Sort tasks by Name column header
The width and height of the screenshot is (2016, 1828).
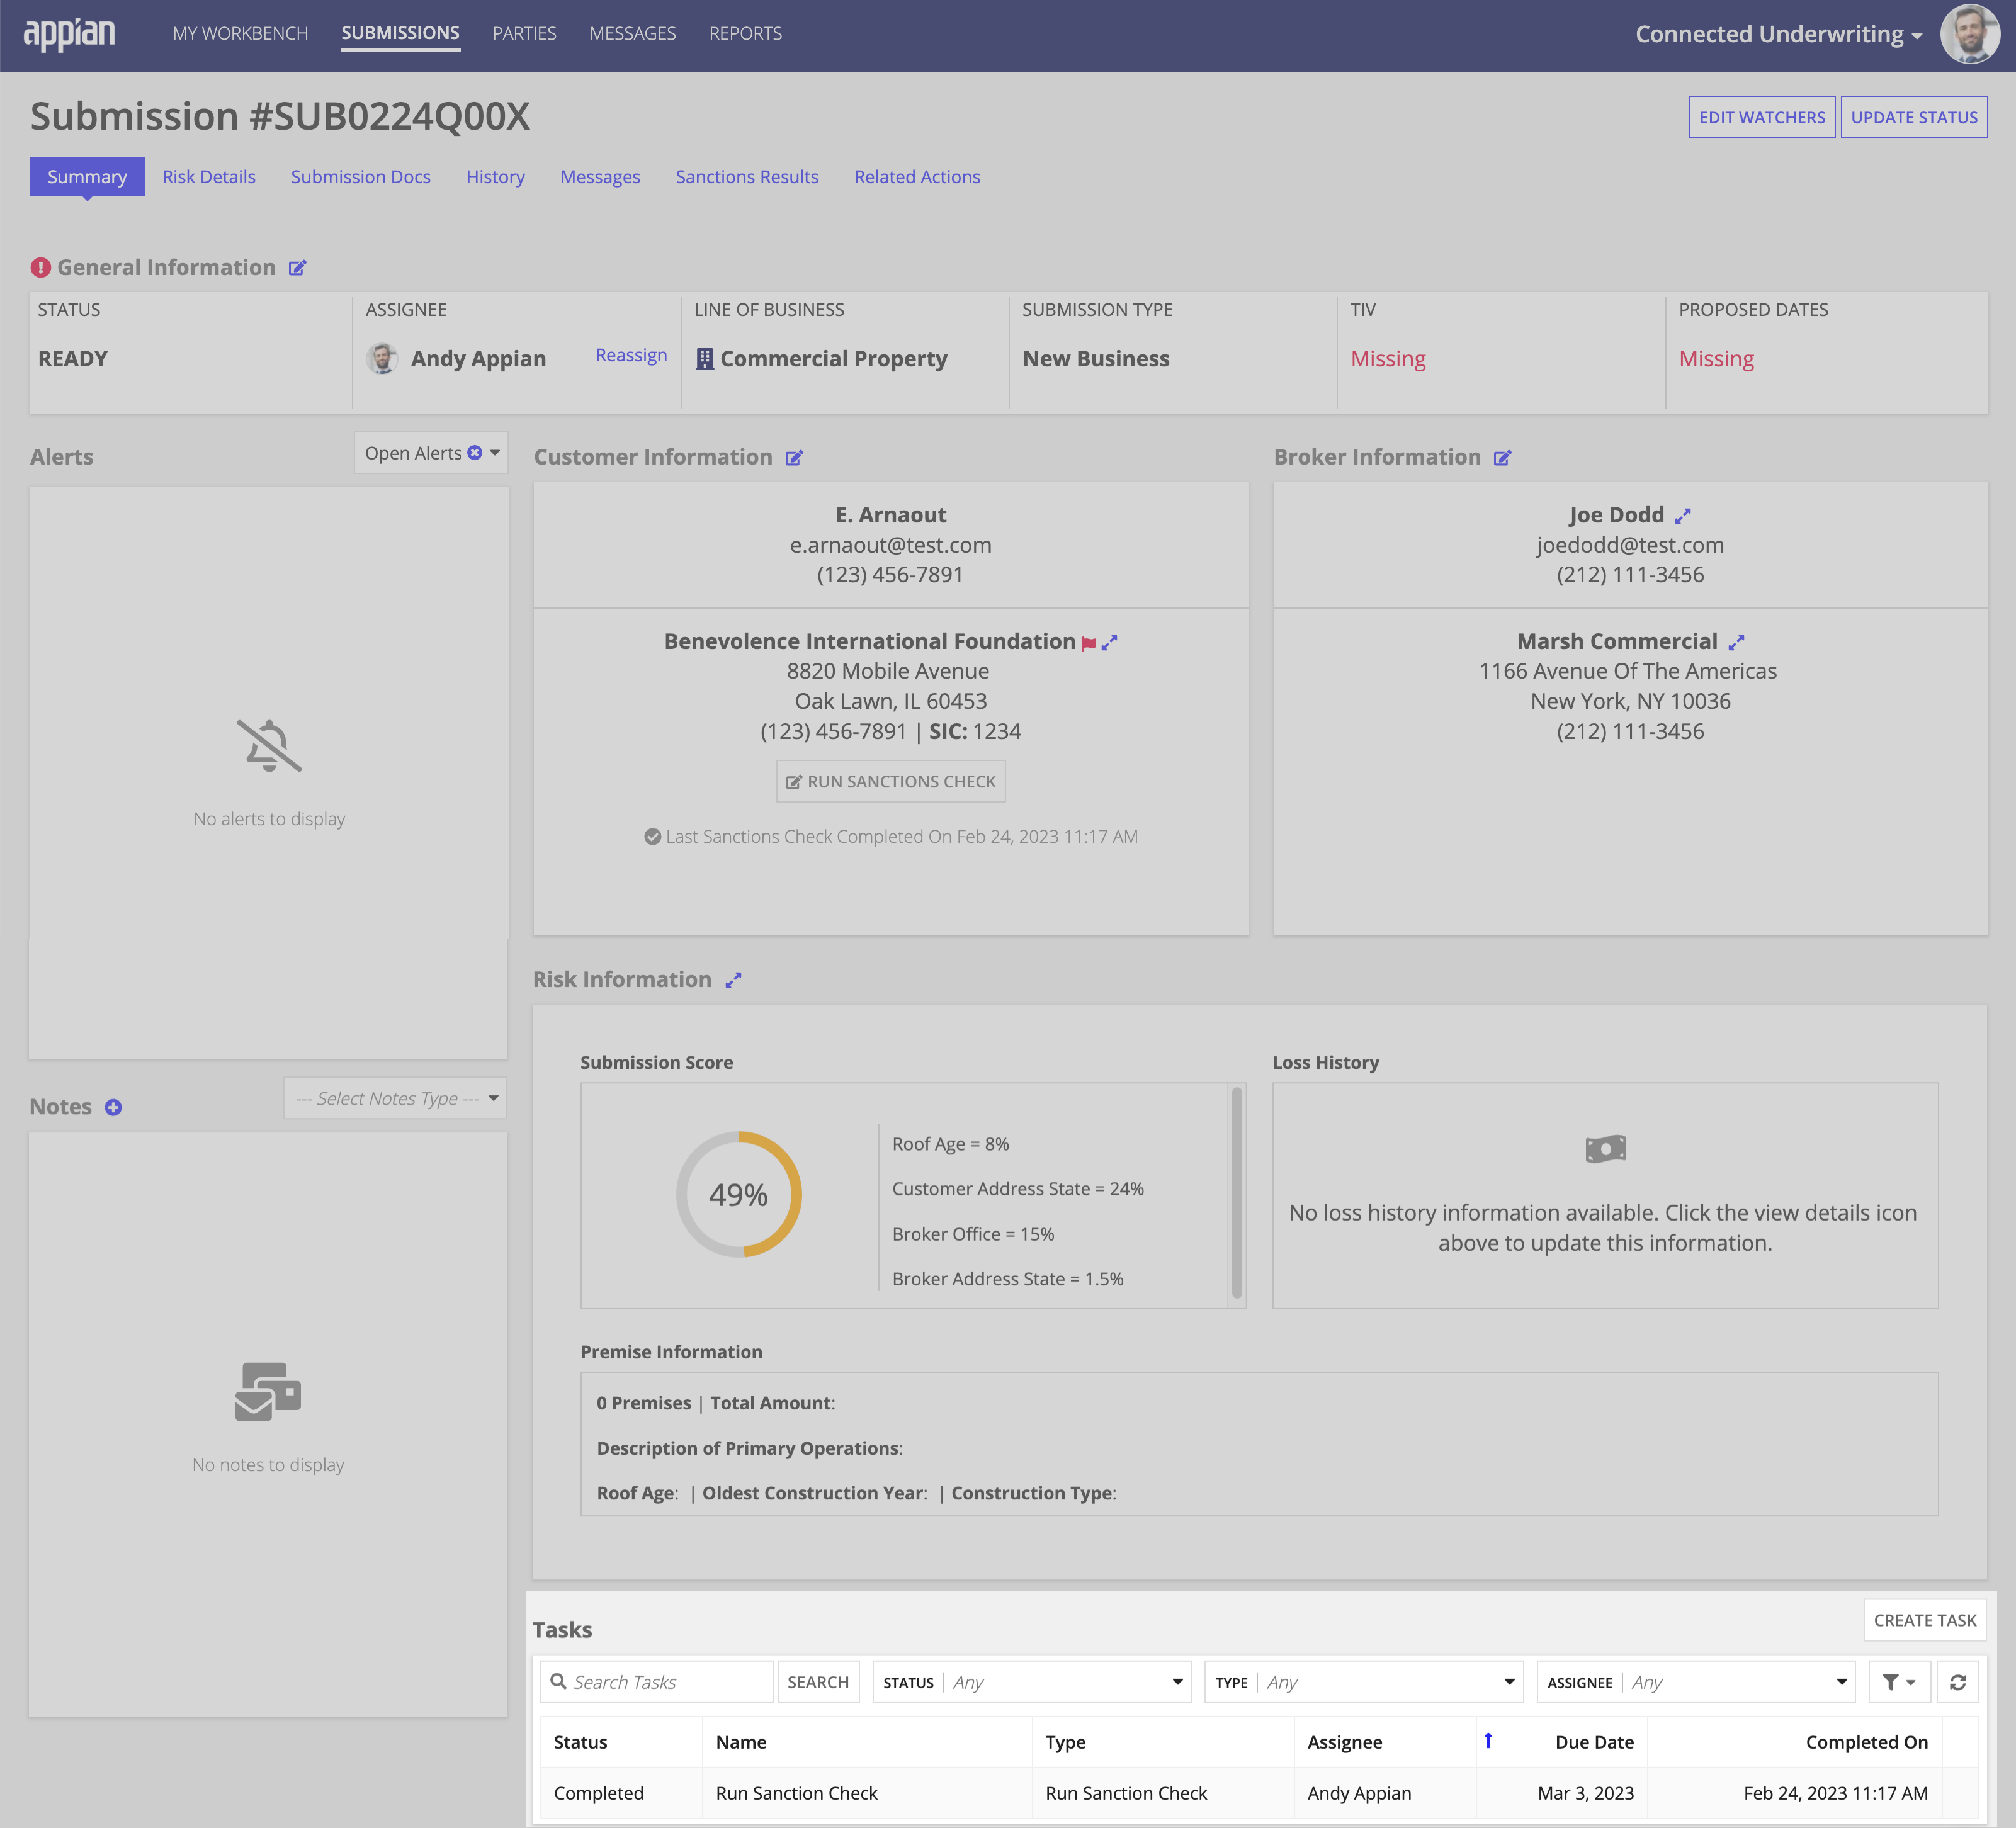741,1742
